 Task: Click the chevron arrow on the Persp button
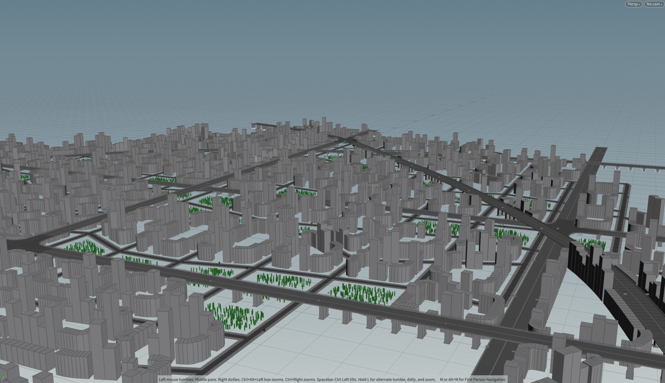pyautogui.click(x=639, y=4)
